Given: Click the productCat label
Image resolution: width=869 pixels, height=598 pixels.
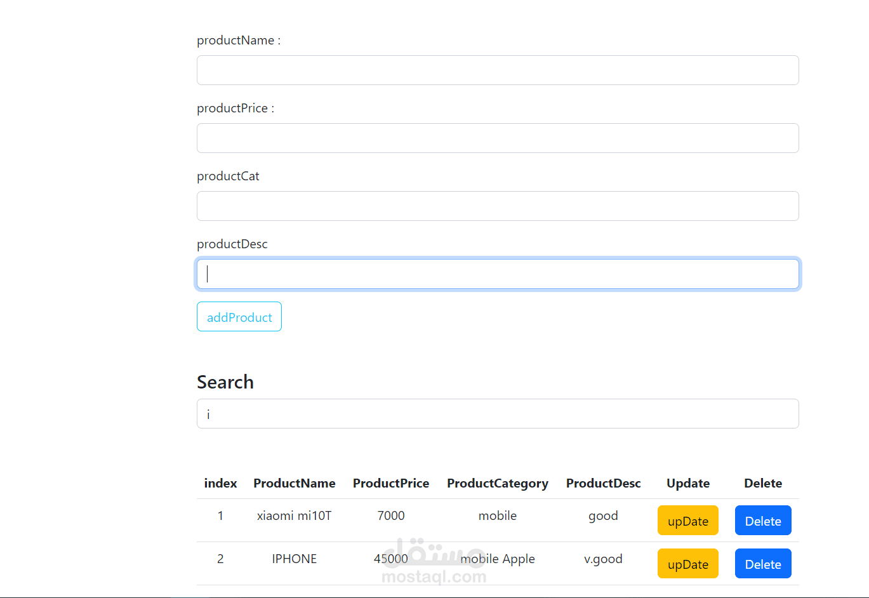Looking at the screenshot, I should point(229,176).
